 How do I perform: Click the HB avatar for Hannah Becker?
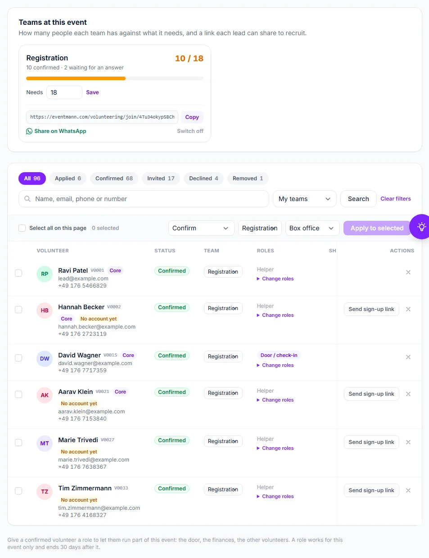[45, 311]
